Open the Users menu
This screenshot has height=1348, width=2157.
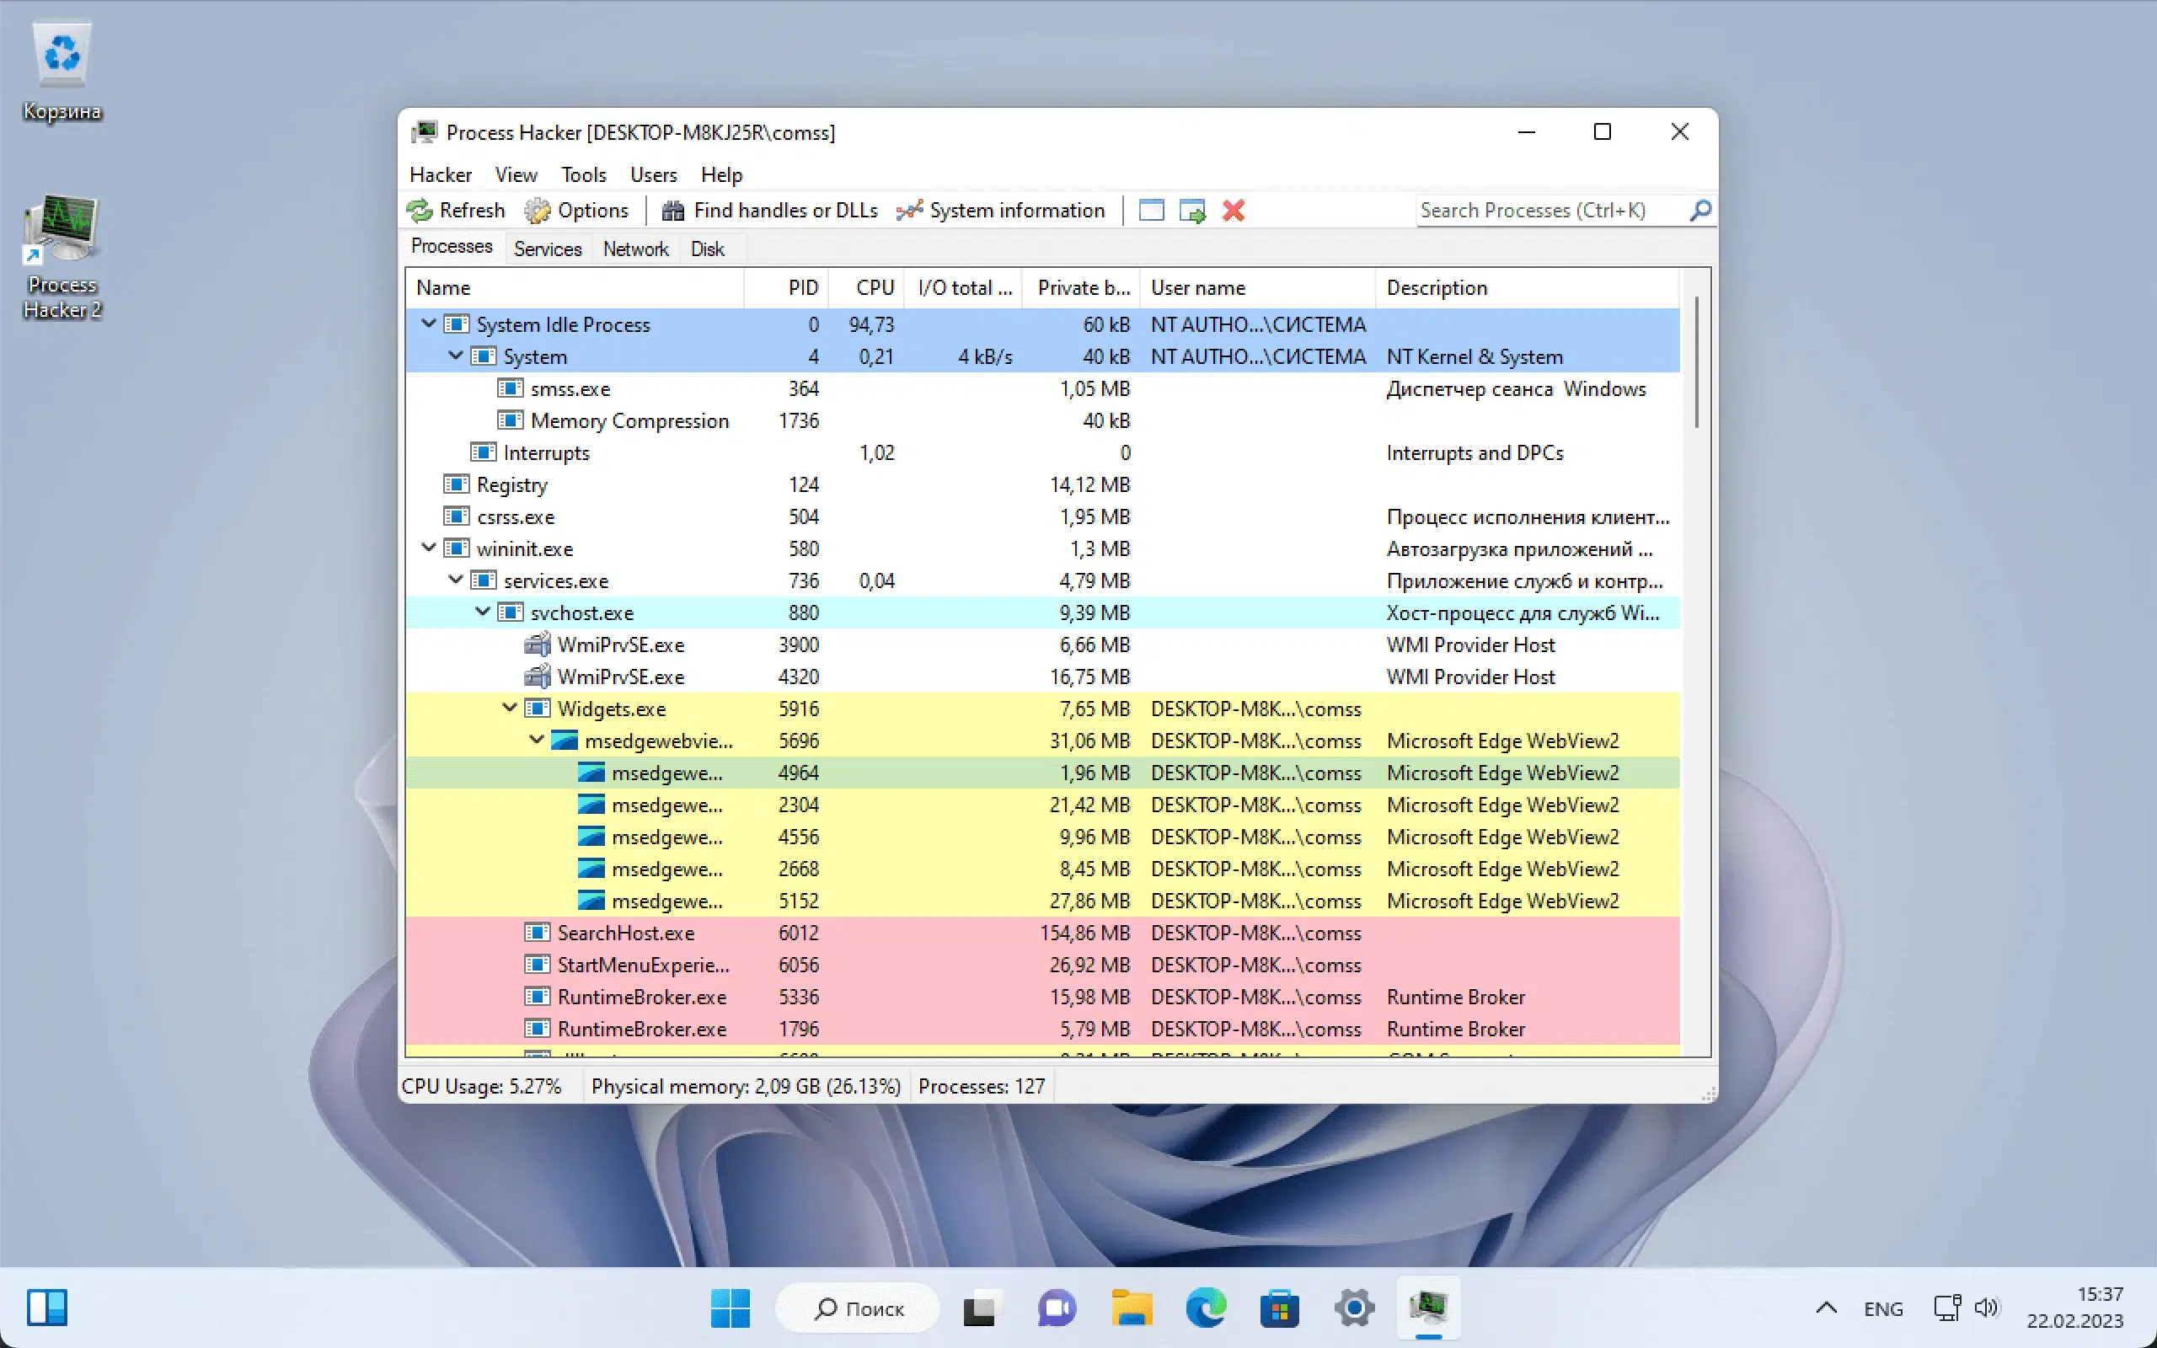(653, 174)
